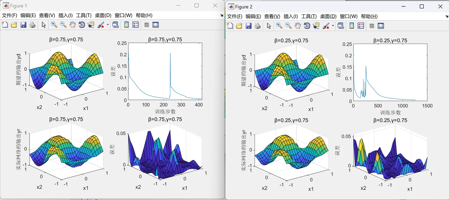Insert Legend in Figure 2
This screenshot has width=449, height=200.
pyautogui.click(x=361, y=26)
